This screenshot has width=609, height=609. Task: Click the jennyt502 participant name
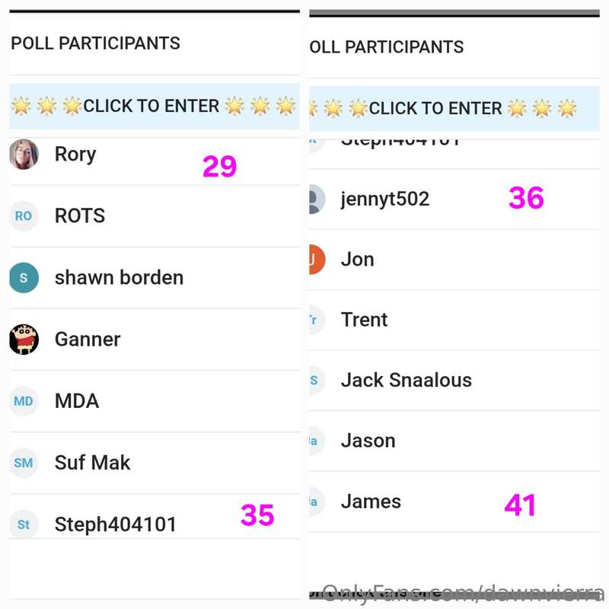385,199
